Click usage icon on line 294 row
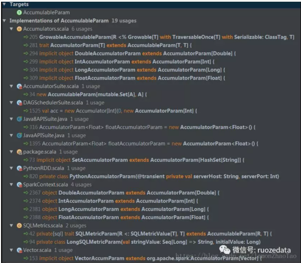301x263 pixels. tap(26, 53)
